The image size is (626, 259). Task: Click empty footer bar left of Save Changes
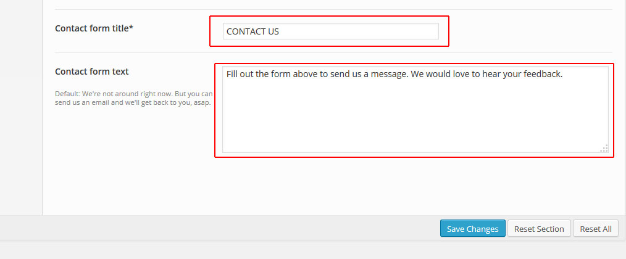click(216, 229)
